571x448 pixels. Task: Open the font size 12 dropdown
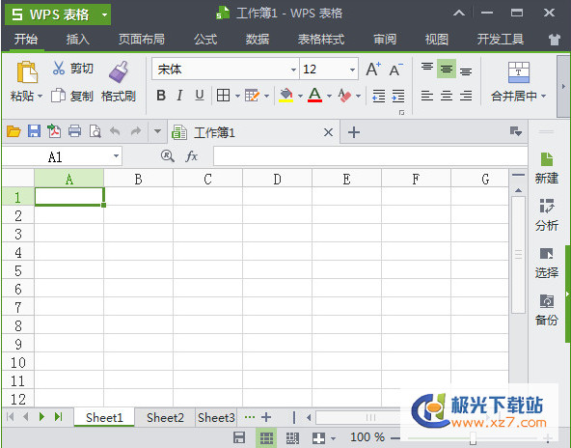(352, 70)
